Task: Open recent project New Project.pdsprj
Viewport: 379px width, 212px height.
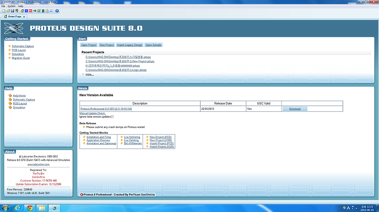Action: click(x=120, y=61)
